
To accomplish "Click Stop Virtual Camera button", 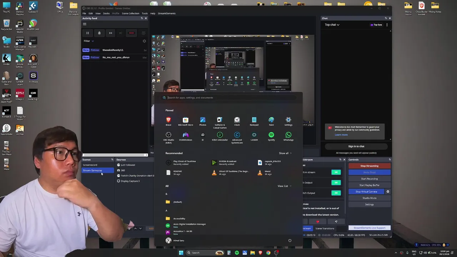I will tap(366, 192).
